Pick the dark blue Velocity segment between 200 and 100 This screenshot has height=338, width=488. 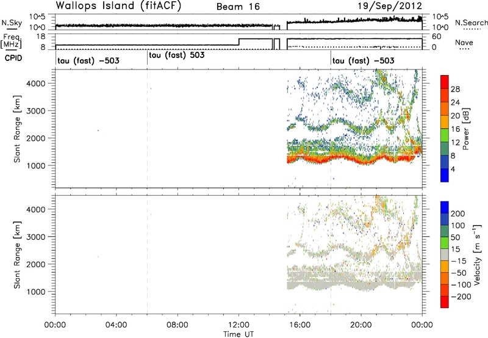445,220
